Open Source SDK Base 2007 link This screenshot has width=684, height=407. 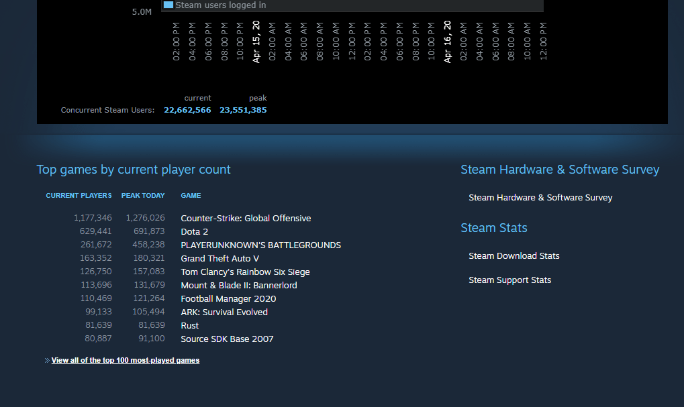(x=228, y=339)
